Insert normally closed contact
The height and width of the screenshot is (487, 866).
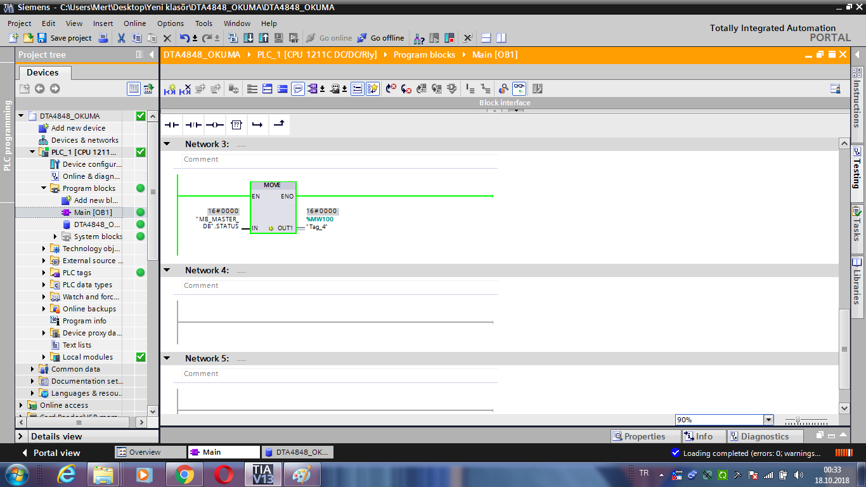(x=193, y=125)
